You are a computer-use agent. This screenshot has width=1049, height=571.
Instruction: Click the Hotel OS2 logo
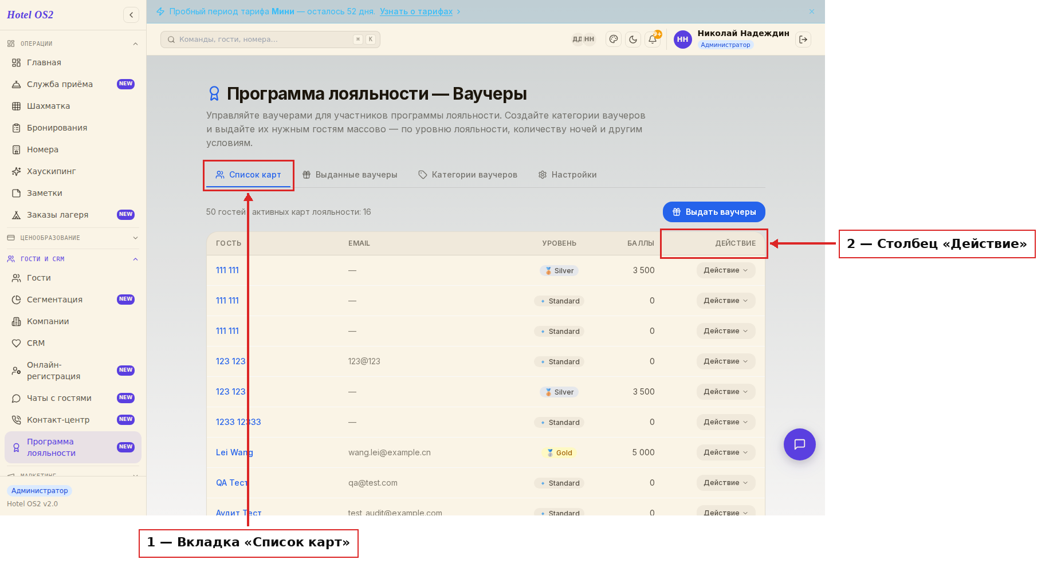pos(30,15)
